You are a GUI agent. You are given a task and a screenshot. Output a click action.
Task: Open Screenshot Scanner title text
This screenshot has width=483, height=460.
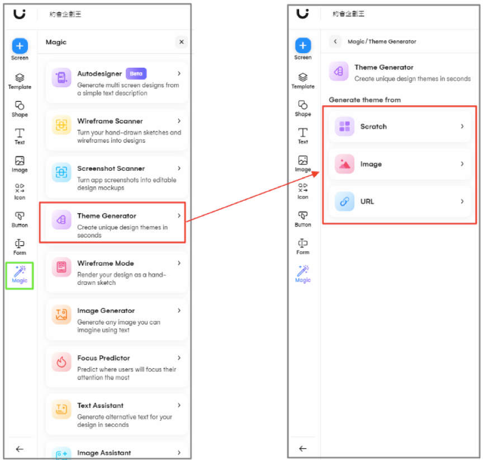[x=111, y=168]
